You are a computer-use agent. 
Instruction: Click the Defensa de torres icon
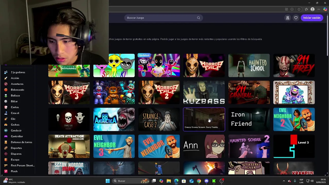click(6, 142)
